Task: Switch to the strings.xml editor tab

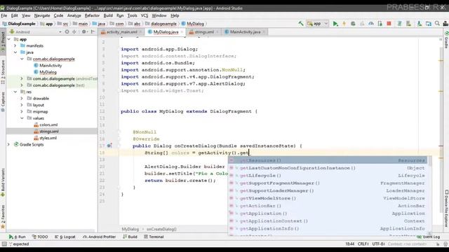Action: (x=204, y=32)
